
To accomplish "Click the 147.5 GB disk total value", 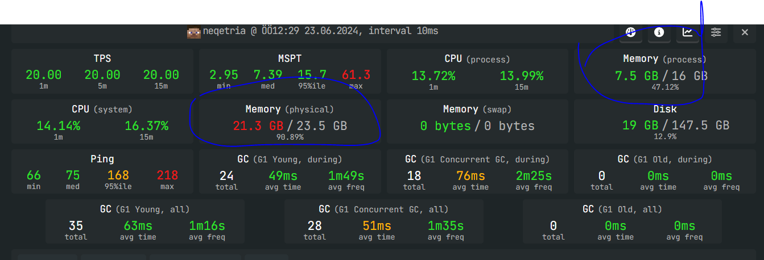I will [701, 125].
